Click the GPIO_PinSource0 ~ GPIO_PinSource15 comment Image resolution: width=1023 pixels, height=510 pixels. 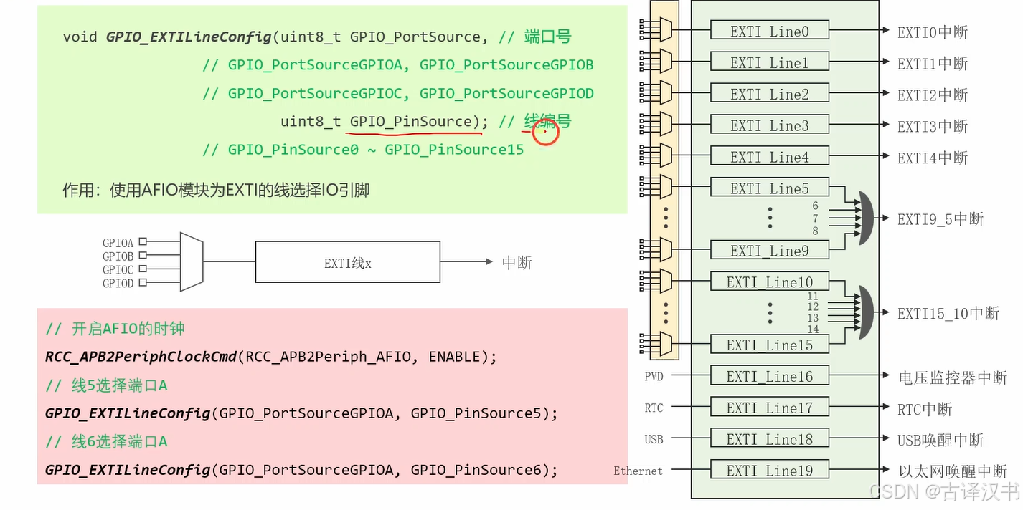pos(363,150)
